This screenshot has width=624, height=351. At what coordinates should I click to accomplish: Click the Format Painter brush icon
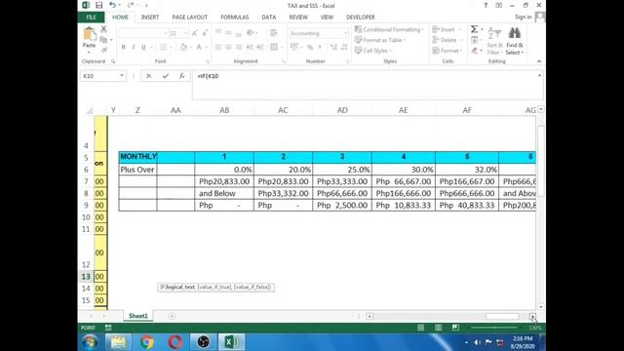[104, 50]
